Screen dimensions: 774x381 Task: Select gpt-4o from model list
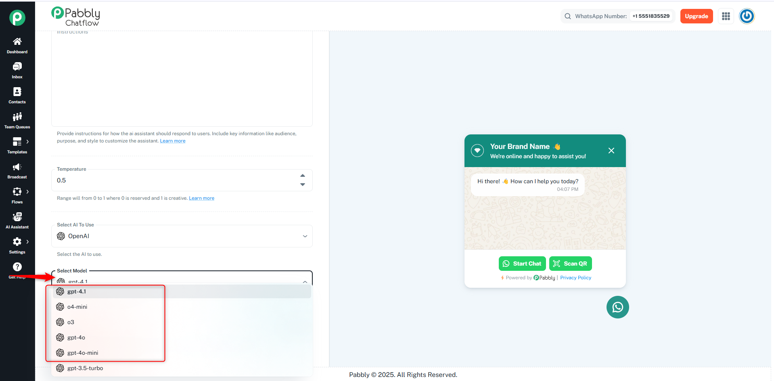click(x=182, y=337)
